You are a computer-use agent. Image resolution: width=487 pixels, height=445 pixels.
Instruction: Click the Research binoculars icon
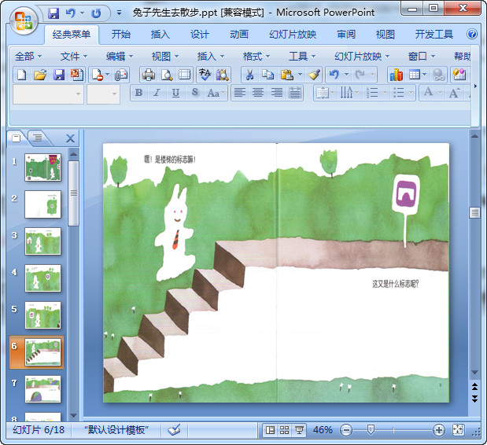(223, 75)
